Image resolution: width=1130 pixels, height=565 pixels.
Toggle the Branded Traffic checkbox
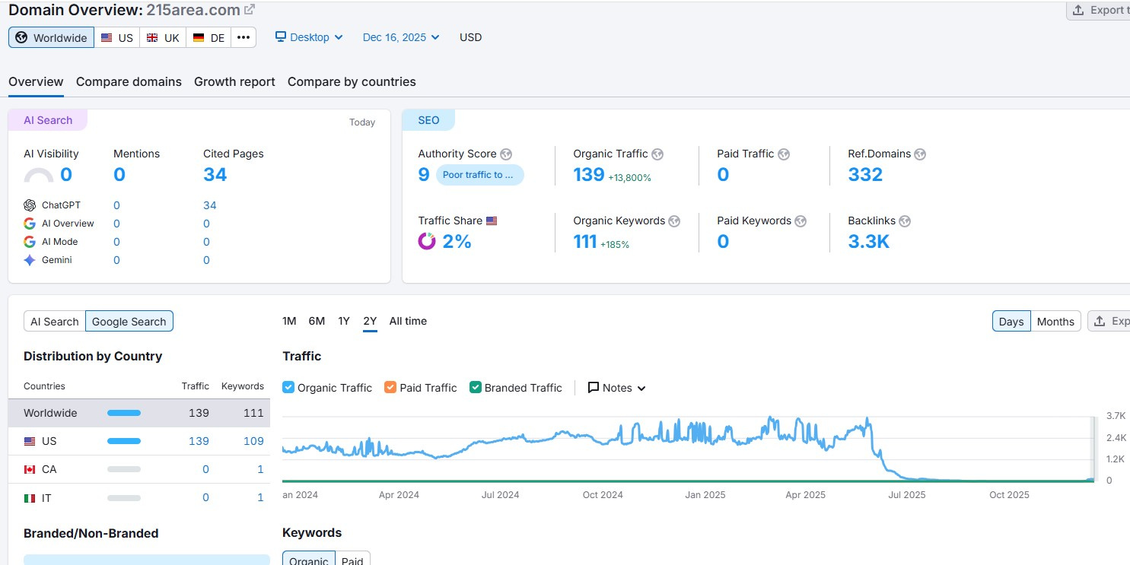click(x=476, y=387)
